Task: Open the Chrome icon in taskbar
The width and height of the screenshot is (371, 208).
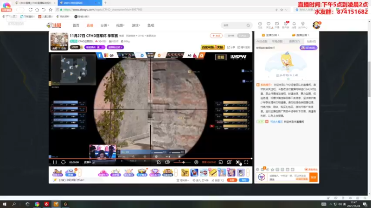Action: pos(37,204)
